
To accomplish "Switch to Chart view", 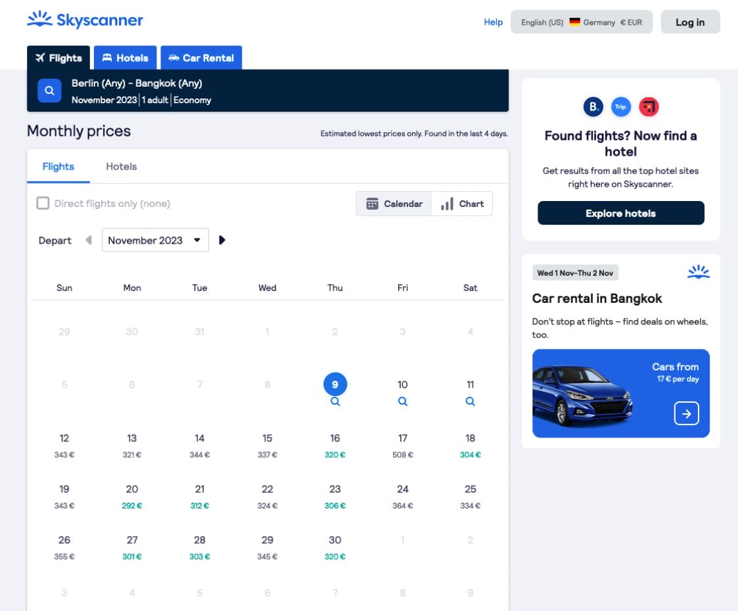I will (462, 204).
